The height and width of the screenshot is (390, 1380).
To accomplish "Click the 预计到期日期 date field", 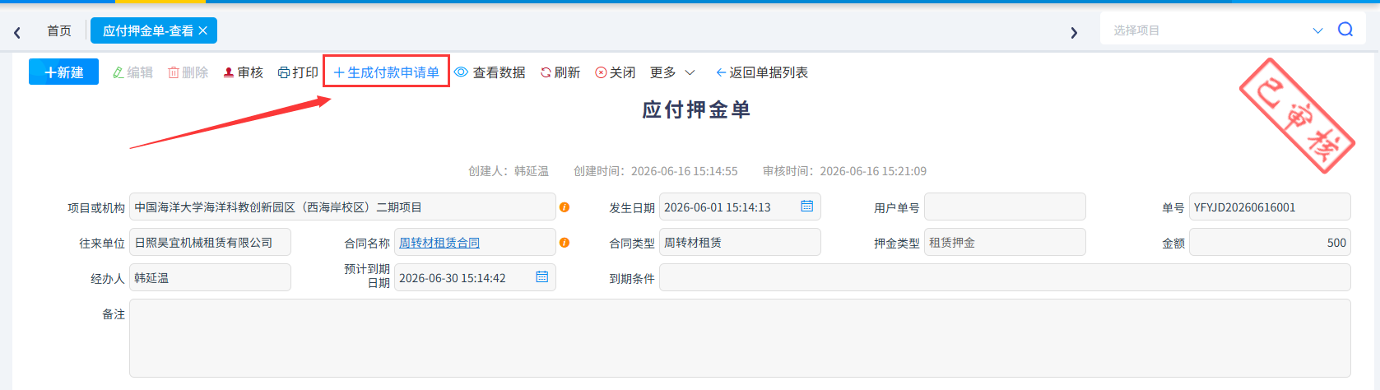I will point(475,278).
